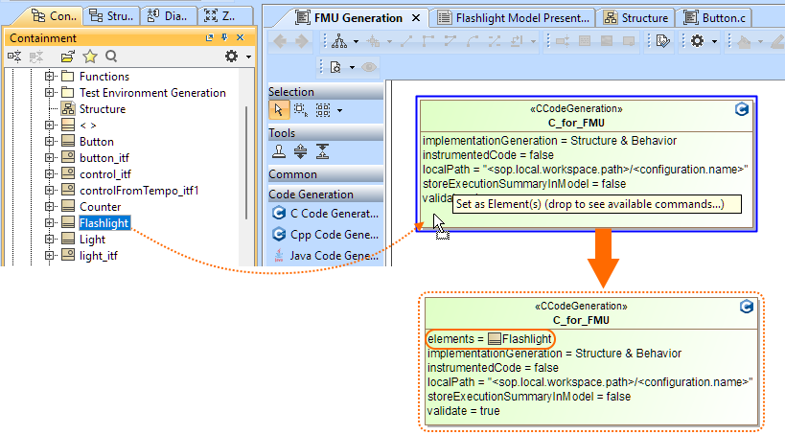Screen dimensions: 785x435
Task: Click the diagram toolbar gear icon
Action: click(x=698, y=41)
